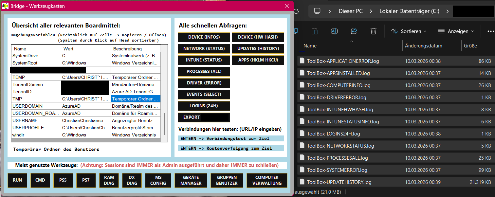Click the Refresh icon beside the address bar
The width and height of the screenshot is (495, 197).
click(x=296, y=11)
